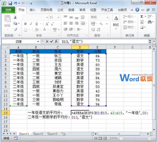This screenshot has width=157, height=142.
Task: Click the Undo arrow icon
Action: [16, 4]
